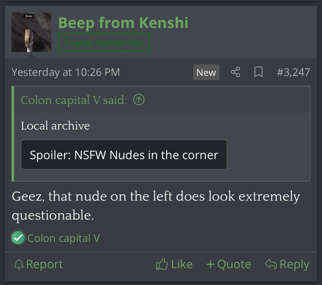This screenshot has height=285, width=322.
Task: Click the up-arrow icon beside the quote attribution
Action: tap(139, 100)
